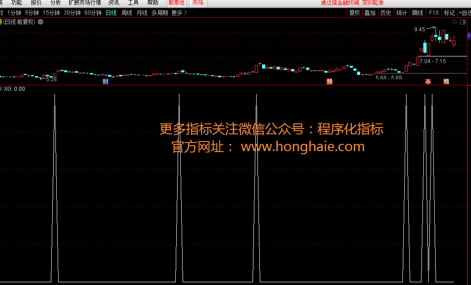The height and width of the screenshot is (285, 471).
Task: Expand the 更多 periods list
Action: tap(179, 13)
